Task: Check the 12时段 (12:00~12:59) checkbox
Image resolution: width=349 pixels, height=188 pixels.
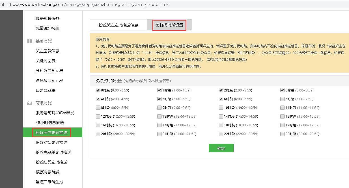Action: (98, 116)
